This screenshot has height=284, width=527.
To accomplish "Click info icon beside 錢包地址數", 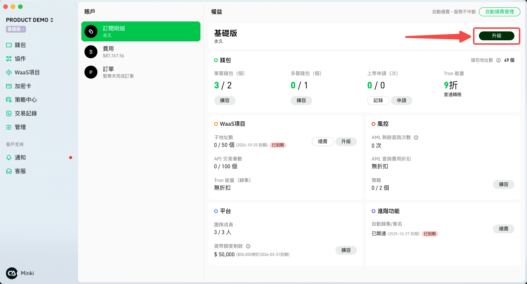I will pyautogui.click(x=499, y=60).
